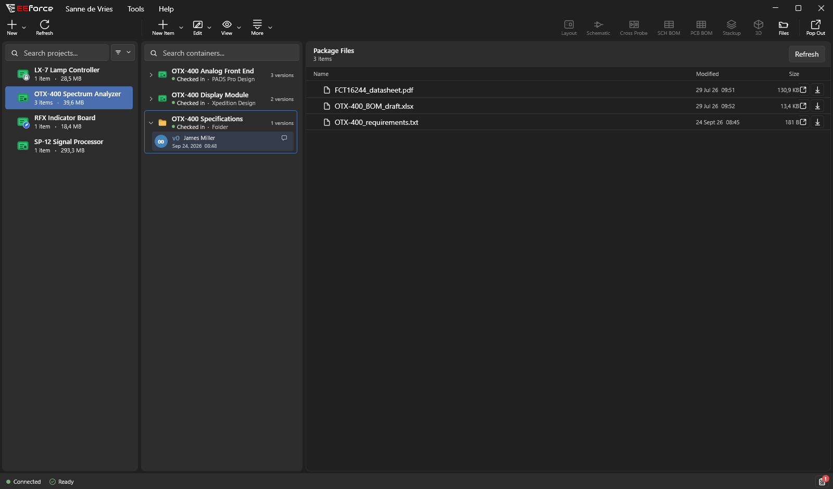Open the Sanne de Vries menu
The height and width of the screenshot is (489, 833).
(x=89, y=9)
